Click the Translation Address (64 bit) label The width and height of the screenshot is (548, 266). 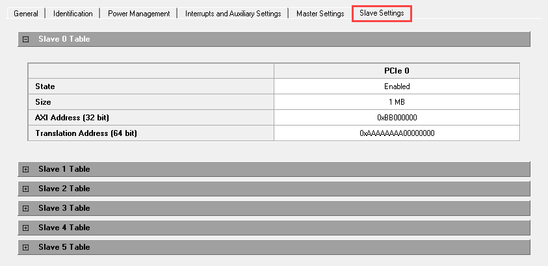click(x=82, y=133)
